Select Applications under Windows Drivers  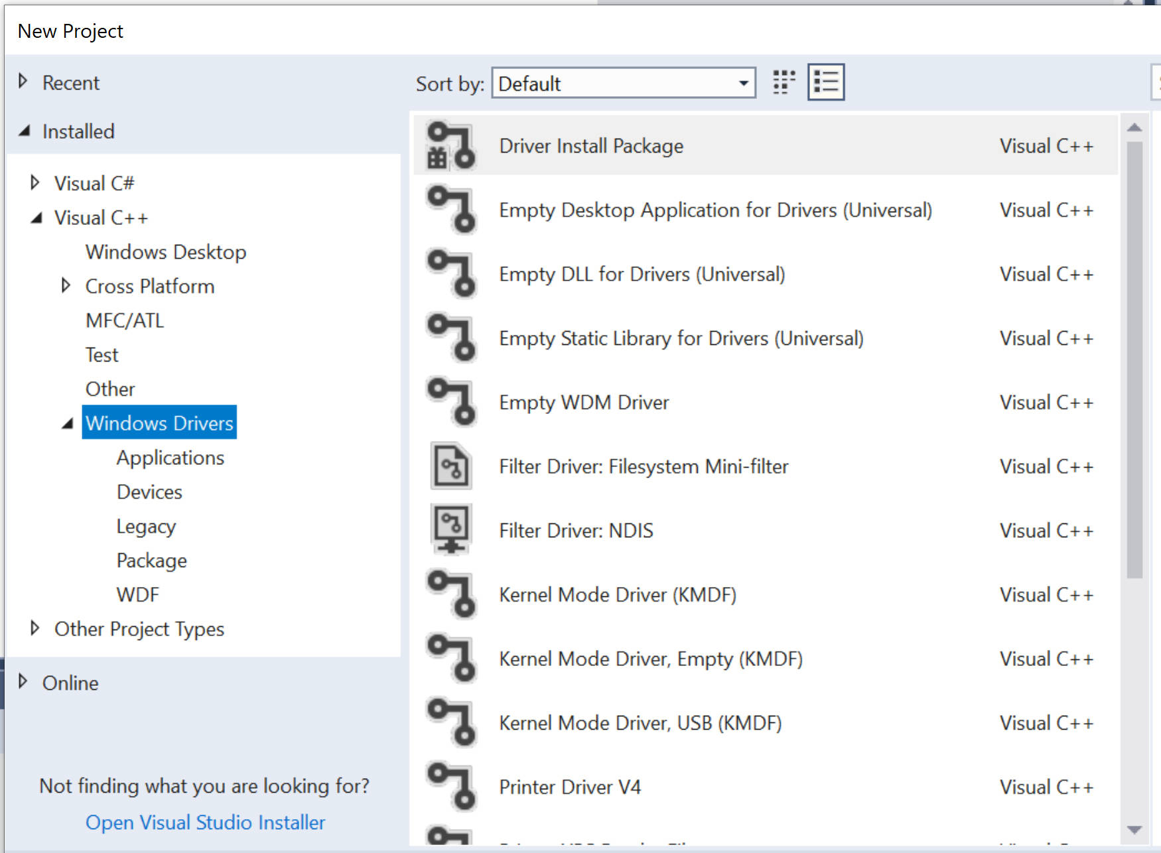(x=171, y=458)
